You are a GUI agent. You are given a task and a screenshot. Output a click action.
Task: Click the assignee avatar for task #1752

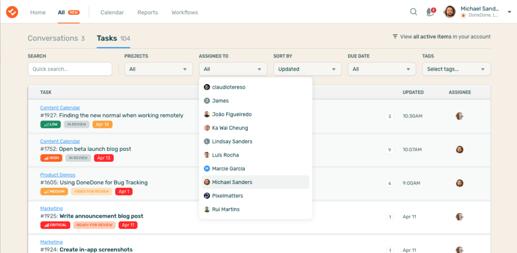tap(459, 150)
